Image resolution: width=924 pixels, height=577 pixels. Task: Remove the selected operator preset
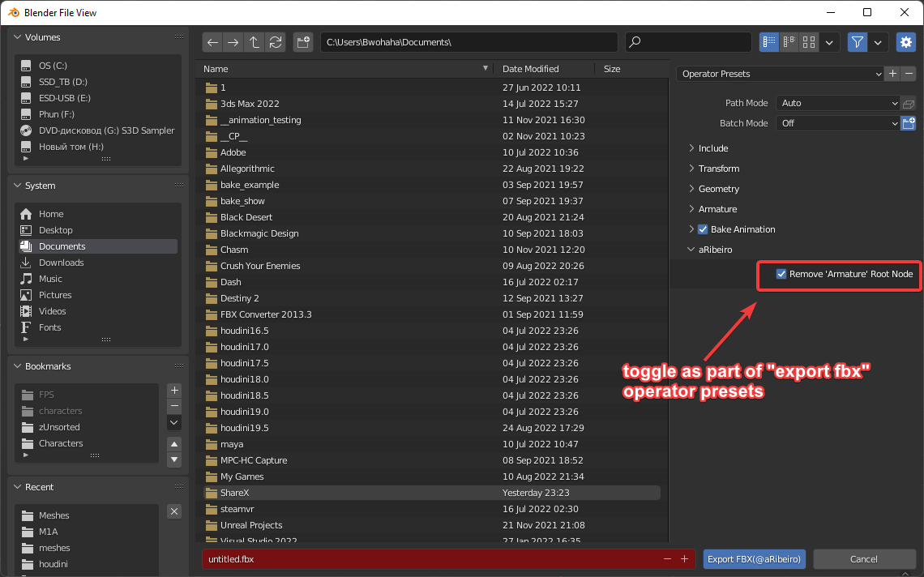point(909,74)
